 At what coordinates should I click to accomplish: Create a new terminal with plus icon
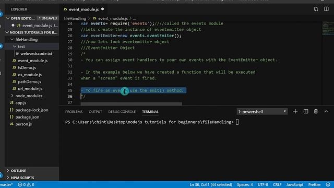(295, 111)
